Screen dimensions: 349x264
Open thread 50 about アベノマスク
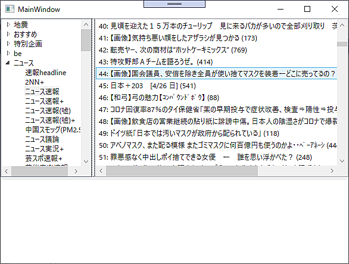[x=216, y=145]
